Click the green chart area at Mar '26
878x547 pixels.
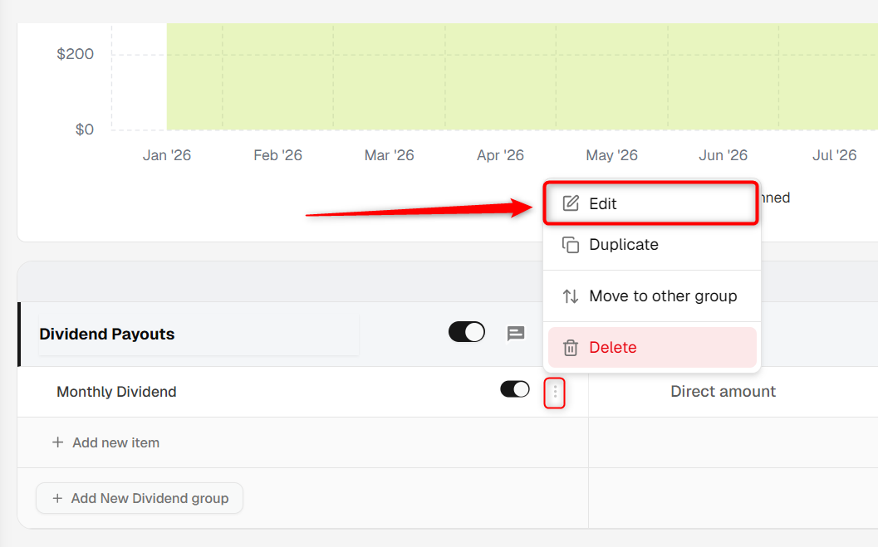(390, 76)
